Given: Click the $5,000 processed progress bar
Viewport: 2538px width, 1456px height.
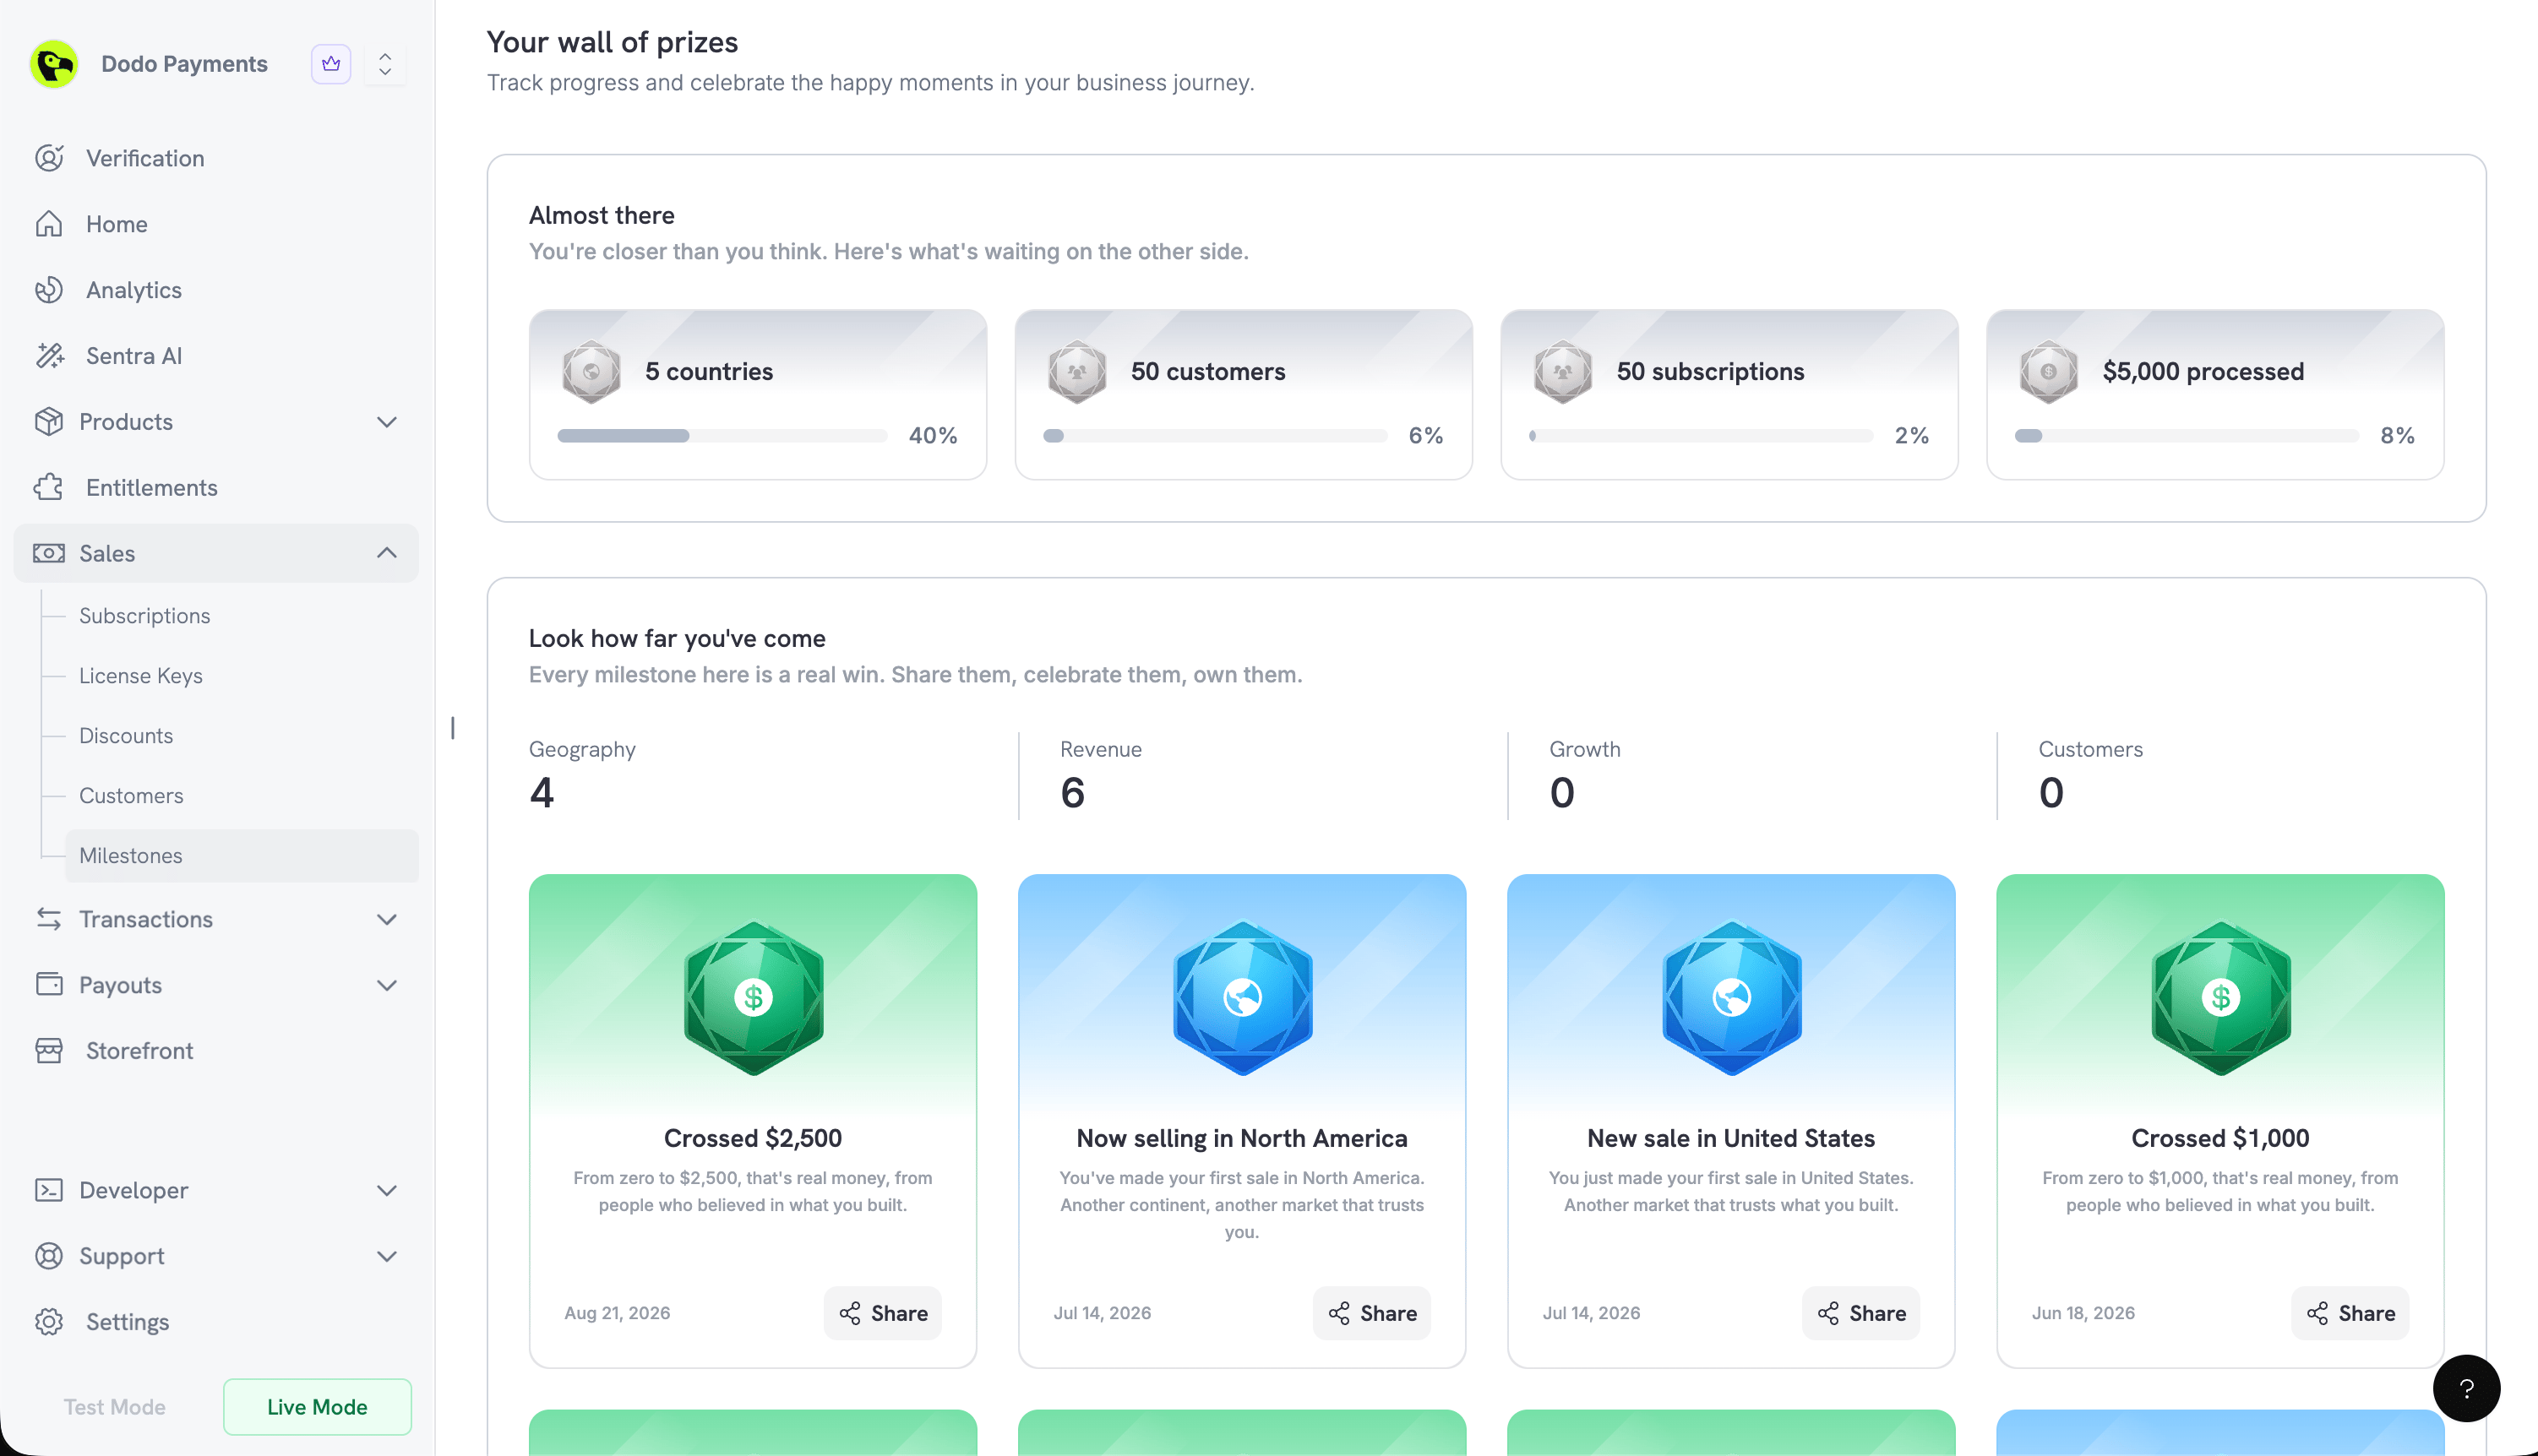Looking at the screenshot, I should (x=2186, y=436).
